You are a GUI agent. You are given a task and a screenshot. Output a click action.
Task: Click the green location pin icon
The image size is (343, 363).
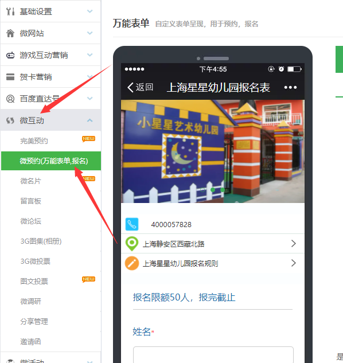click(132, 244)
